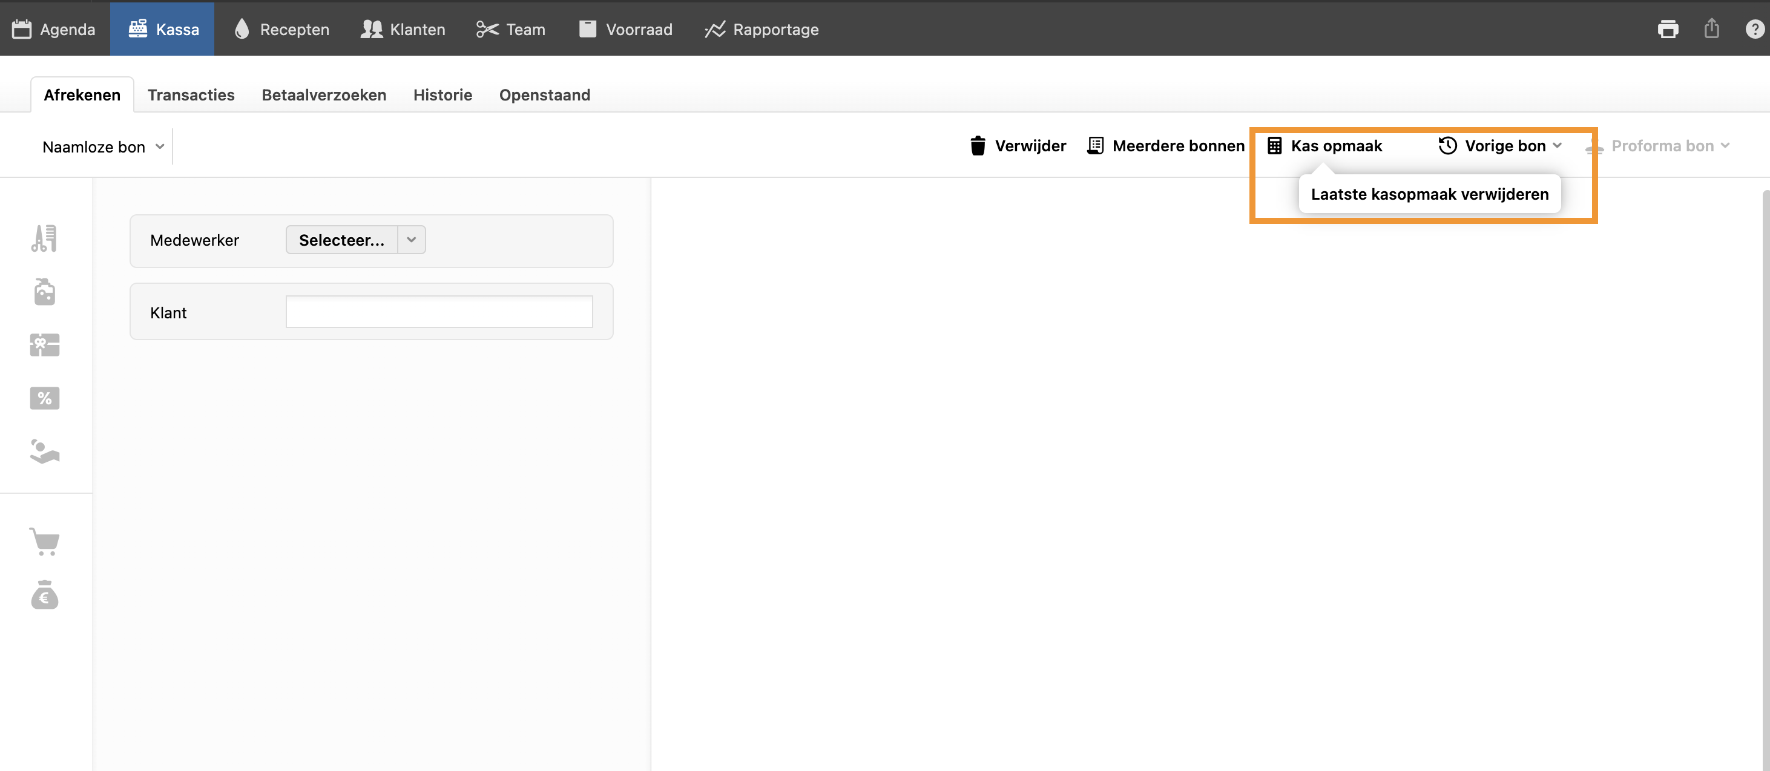
Task: Switch to the Transacties tab
Action: (x=191, y=95)
